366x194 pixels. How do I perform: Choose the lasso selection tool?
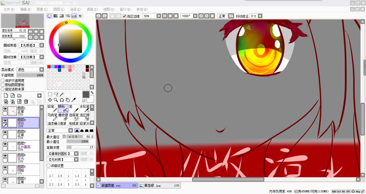click(56, 94)
